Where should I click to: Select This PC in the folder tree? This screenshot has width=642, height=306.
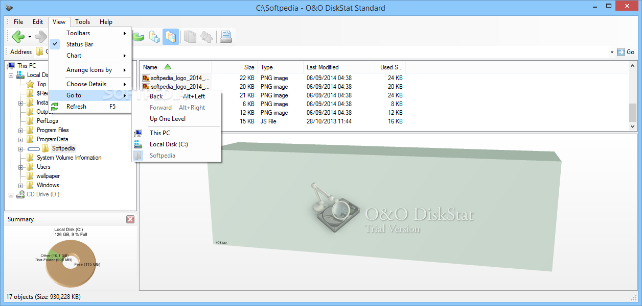point(27,66)
